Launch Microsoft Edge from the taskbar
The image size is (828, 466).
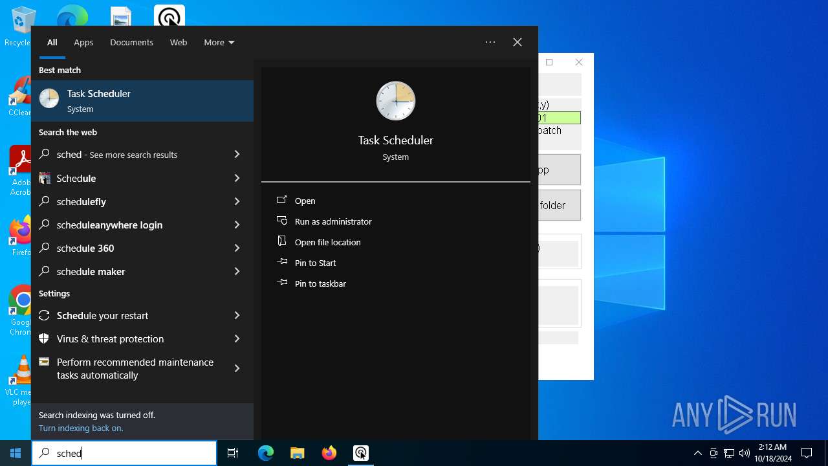coord(266,453)
